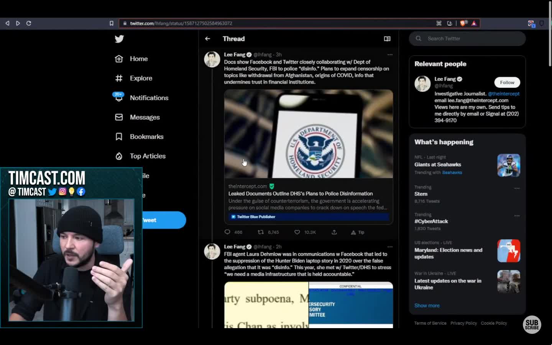Open #CyberAttack trending topic
552x345 pixels.
[431, 221]
